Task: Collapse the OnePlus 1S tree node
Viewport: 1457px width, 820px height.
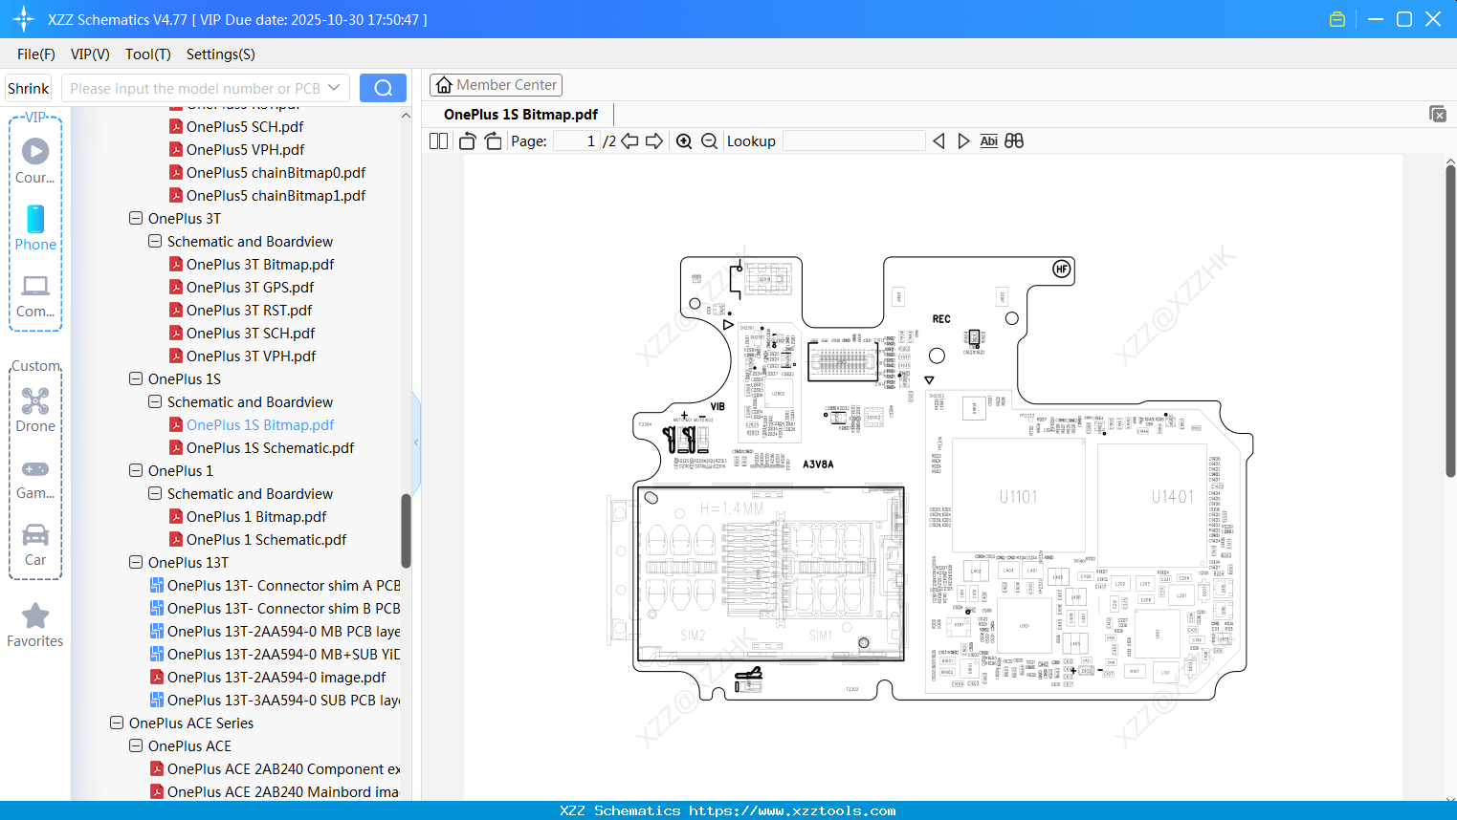Action: click(x=136, y=378)
